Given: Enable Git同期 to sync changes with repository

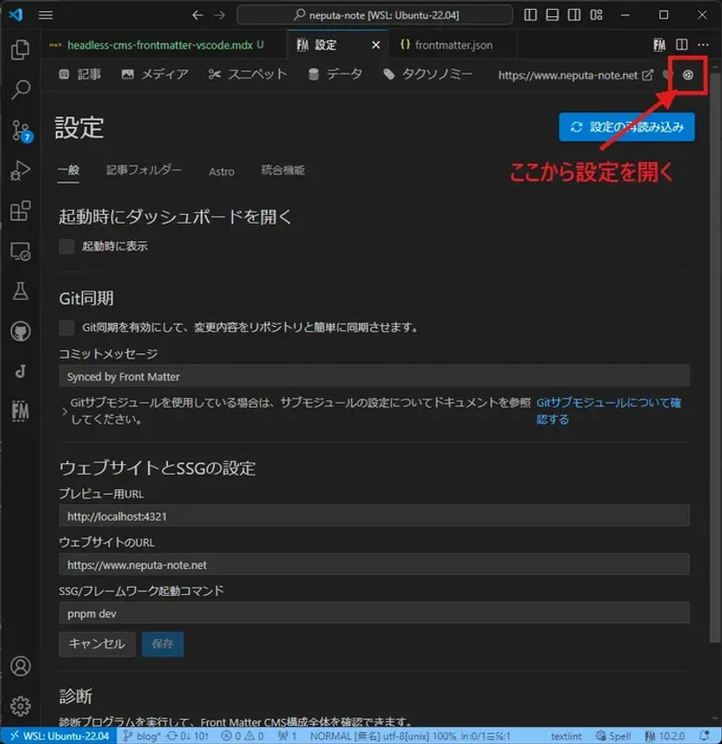Looking at the screenshot, I should tap(66, 329).
